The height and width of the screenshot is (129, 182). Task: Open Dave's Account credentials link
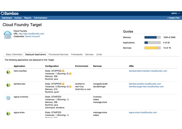point(32,36)
